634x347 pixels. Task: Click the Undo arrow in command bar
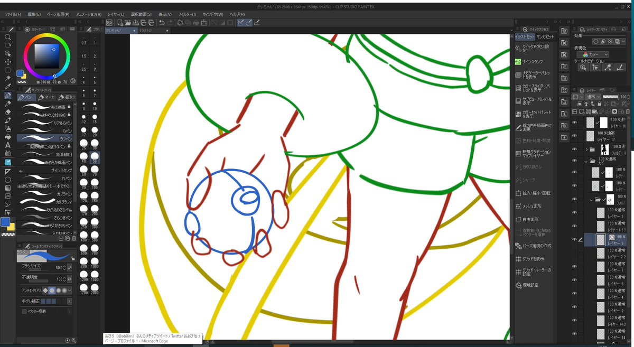pos(161,23)
